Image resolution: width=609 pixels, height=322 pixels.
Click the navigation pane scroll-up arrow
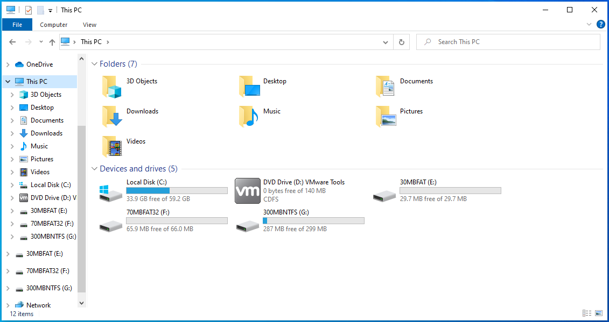coord(81,59)
